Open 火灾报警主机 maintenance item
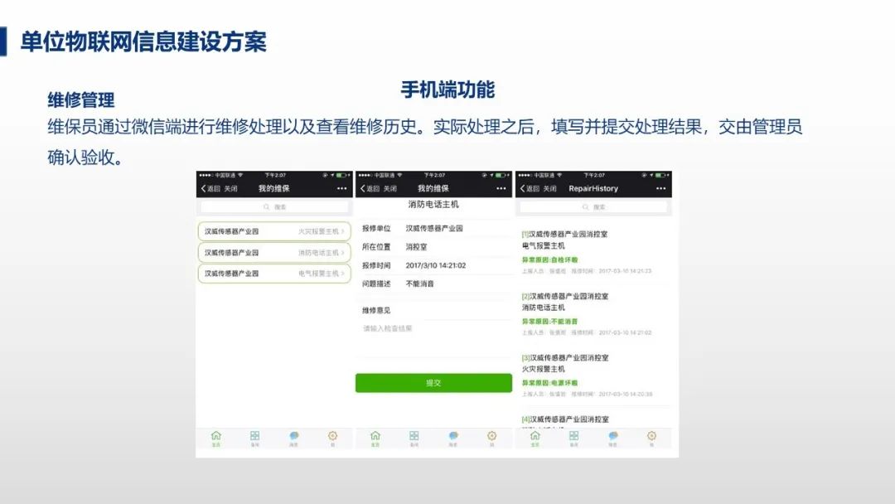The width and height of the screenshot is (895, 504). 274,231
